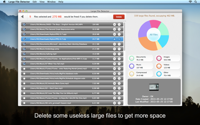Click the back arrow icon
200x125 pixels.
point(22,16)
